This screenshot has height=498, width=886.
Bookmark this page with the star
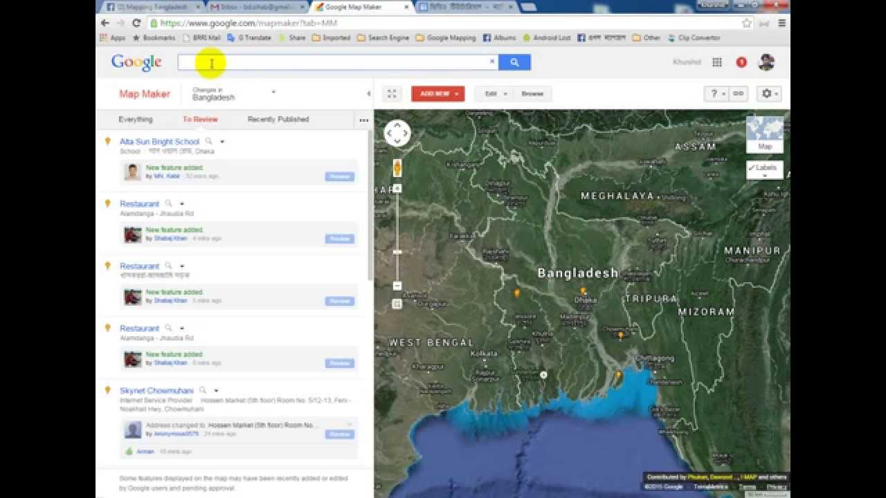click(x=747, y=23)
